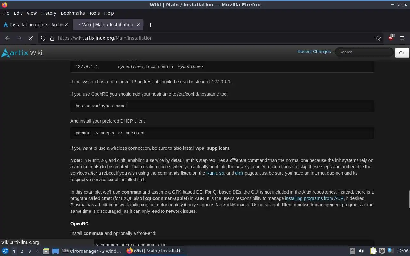Open the removable media tray icon
Viewport: 410px width, 256px height.
[x=352, y=251]
